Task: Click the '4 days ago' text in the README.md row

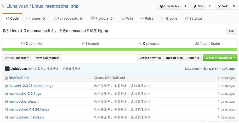Action: click(226, 78)
